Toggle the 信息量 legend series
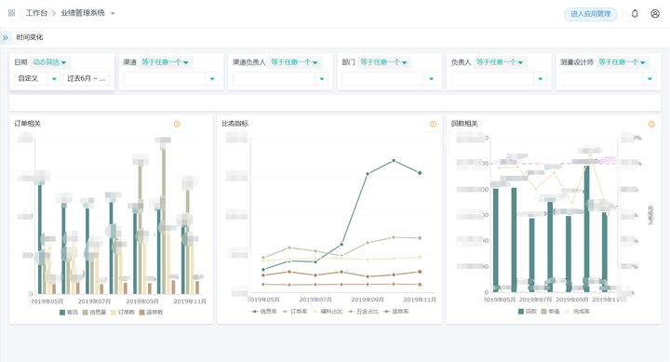The height and width of the screenshot is (362, 670). [94, 313]
